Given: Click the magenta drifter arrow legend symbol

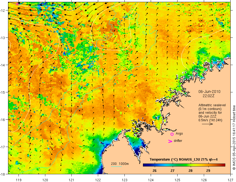Looking at the screenshot, I should 170,141.
